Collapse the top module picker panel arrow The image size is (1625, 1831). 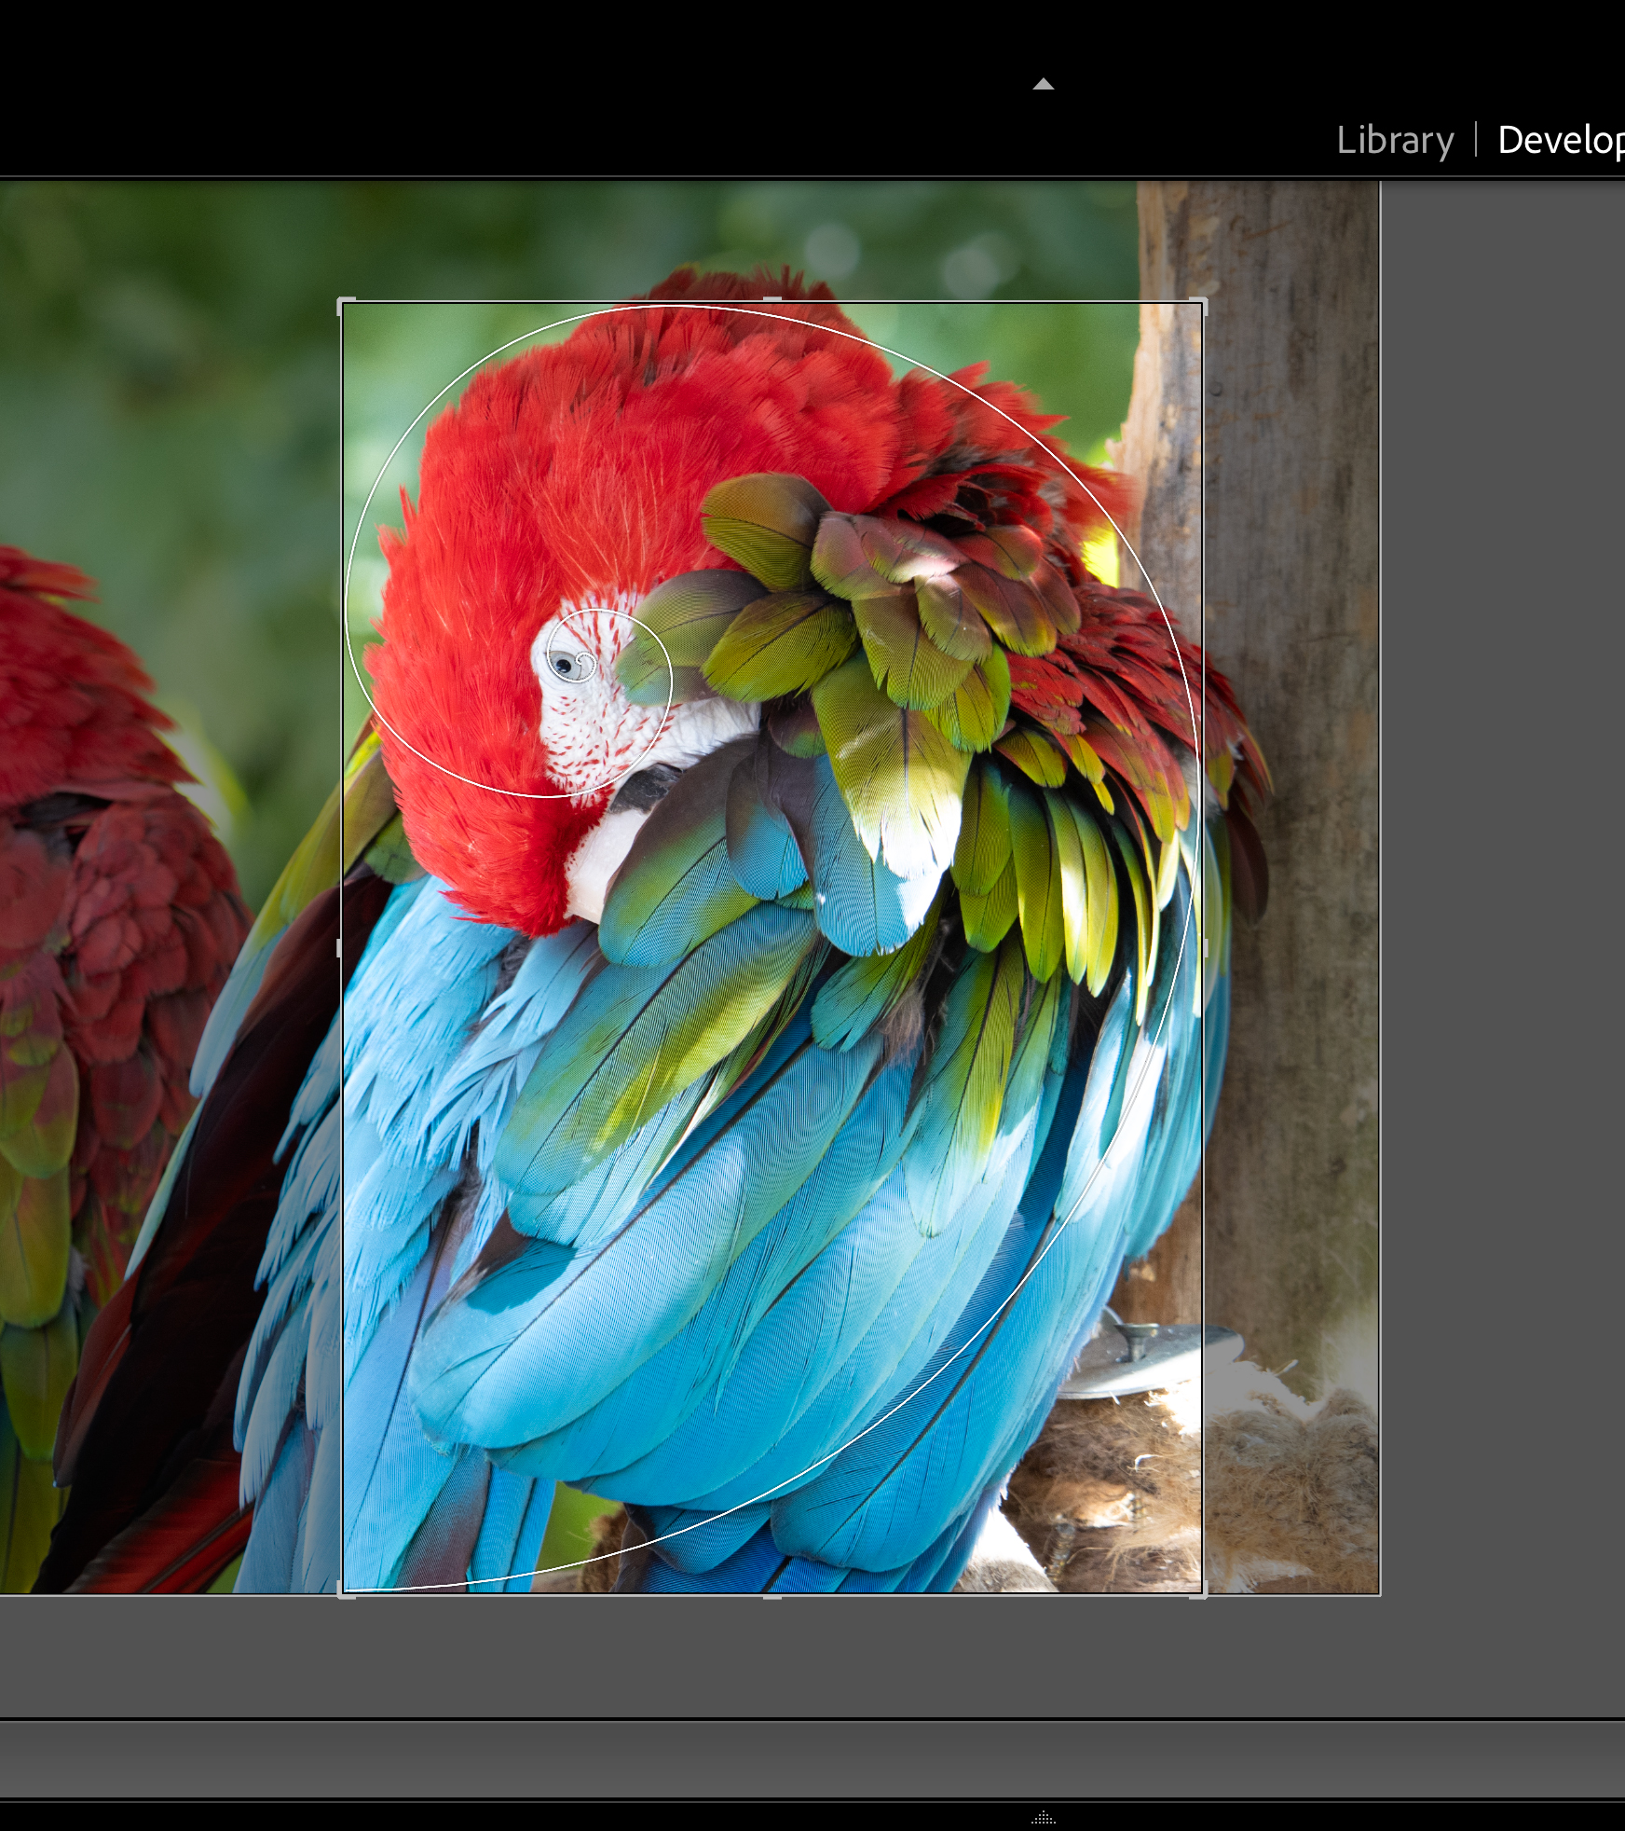tap(1043, 85)
